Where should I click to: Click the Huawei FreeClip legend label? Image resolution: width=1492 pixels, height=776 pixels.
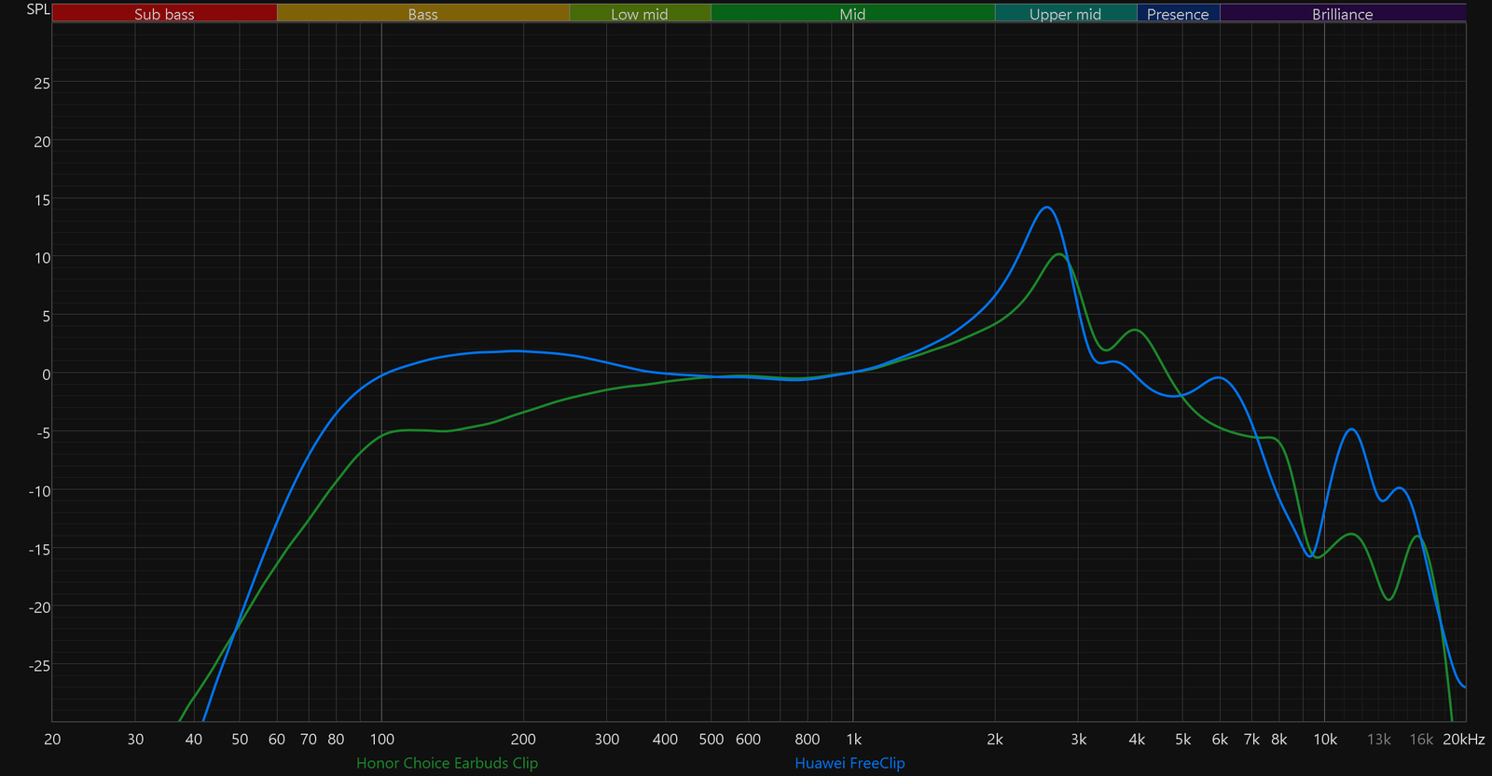[x=850, y=763]
